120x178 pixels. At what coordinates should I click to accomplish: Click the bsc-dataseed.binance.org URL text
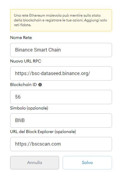[x=53, y=73]
